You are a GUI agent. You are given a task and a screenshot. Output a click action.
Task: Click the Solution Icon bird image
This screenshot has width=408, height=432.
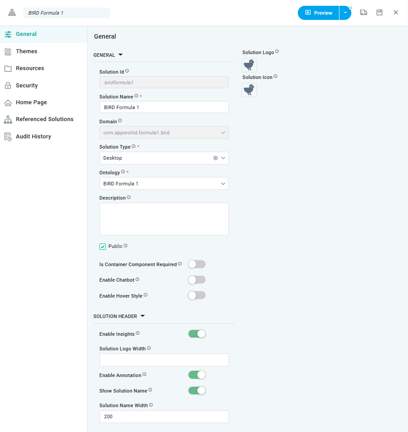tap(250, 90)
